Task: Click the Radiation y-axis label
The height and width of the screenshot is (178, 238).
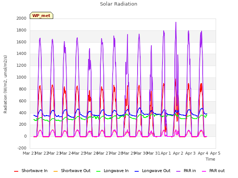Action: pyautogui.click(x=5, y=84)
